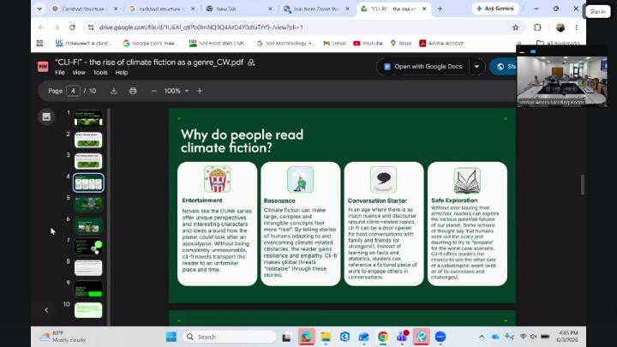This screenshot has width=617, height=347.
Task: Reload the current page
Action: click(72, 27)
